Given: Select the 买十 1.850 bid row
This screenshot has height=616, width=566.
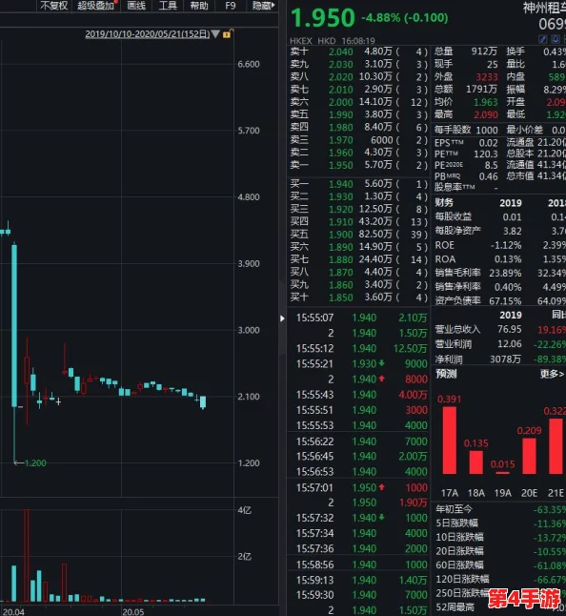Looking at the screenshot, I should [x=359, y=297].
